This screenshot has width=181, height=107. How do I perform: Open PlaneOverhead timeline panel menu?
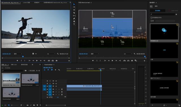54,65
